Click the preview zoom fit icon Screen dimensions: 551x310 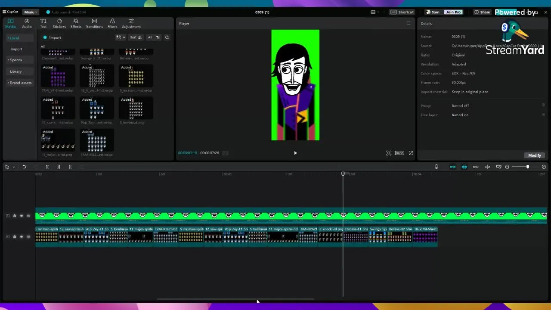[389, 153]
